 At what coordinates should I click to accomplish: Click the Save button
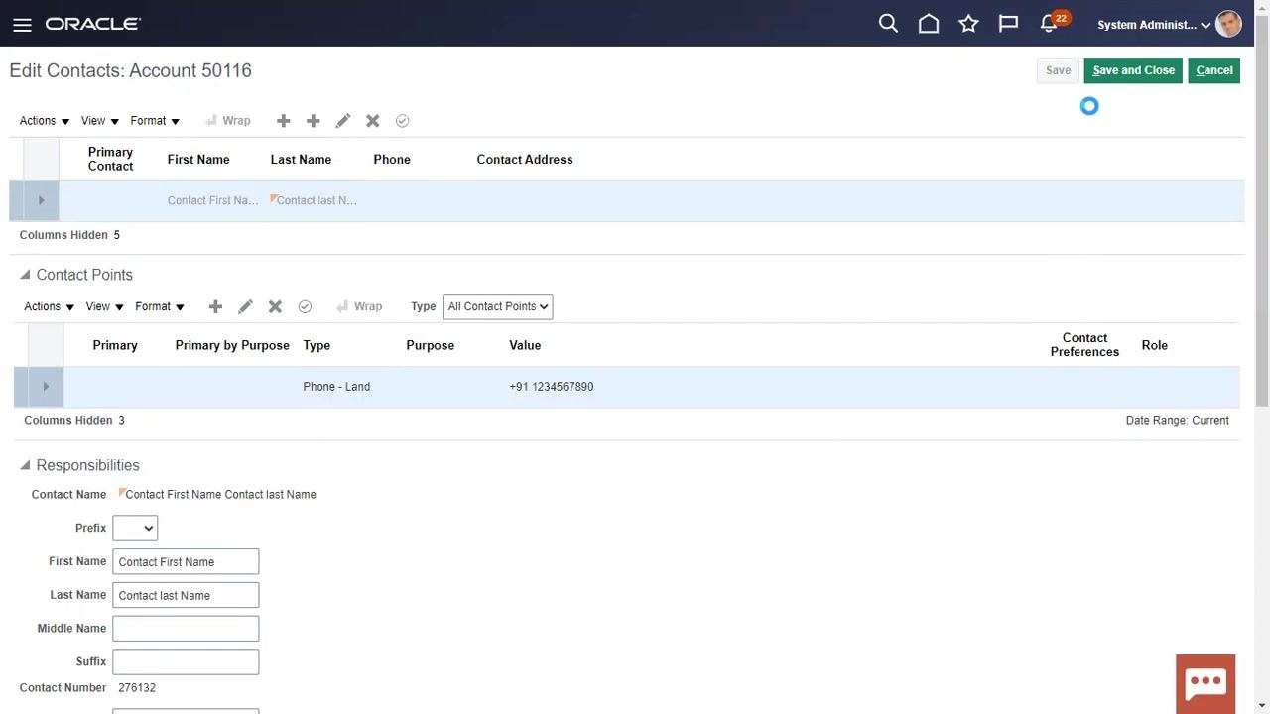[1058, 70]
